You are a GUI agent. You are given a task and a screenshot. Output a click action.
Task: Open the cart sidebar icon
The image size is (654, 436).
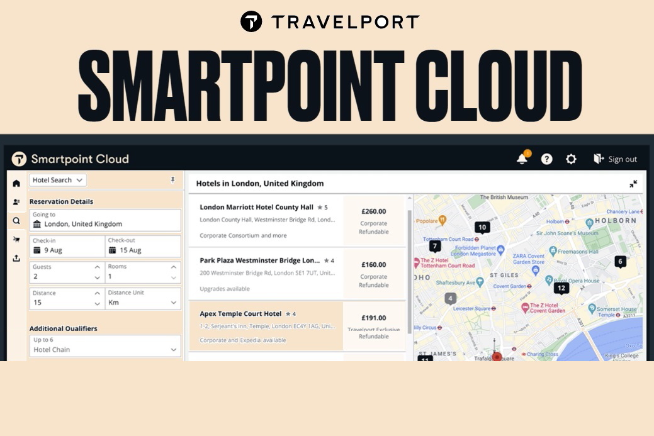pos(16,239)
